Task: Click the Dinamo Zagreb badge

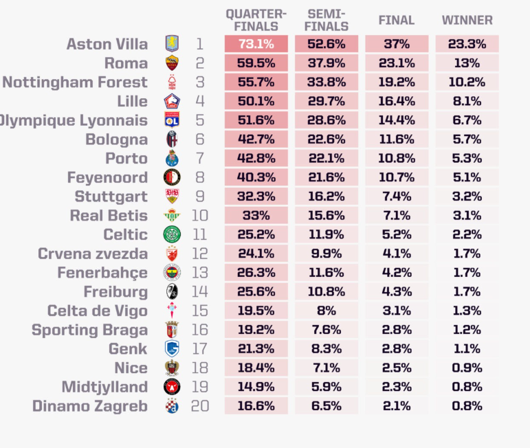Action: click(x=172, y=406)
